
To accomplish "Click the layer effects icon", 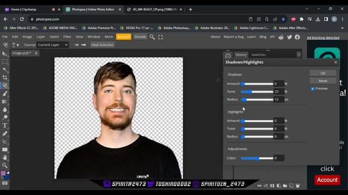I will click(266, 186).
